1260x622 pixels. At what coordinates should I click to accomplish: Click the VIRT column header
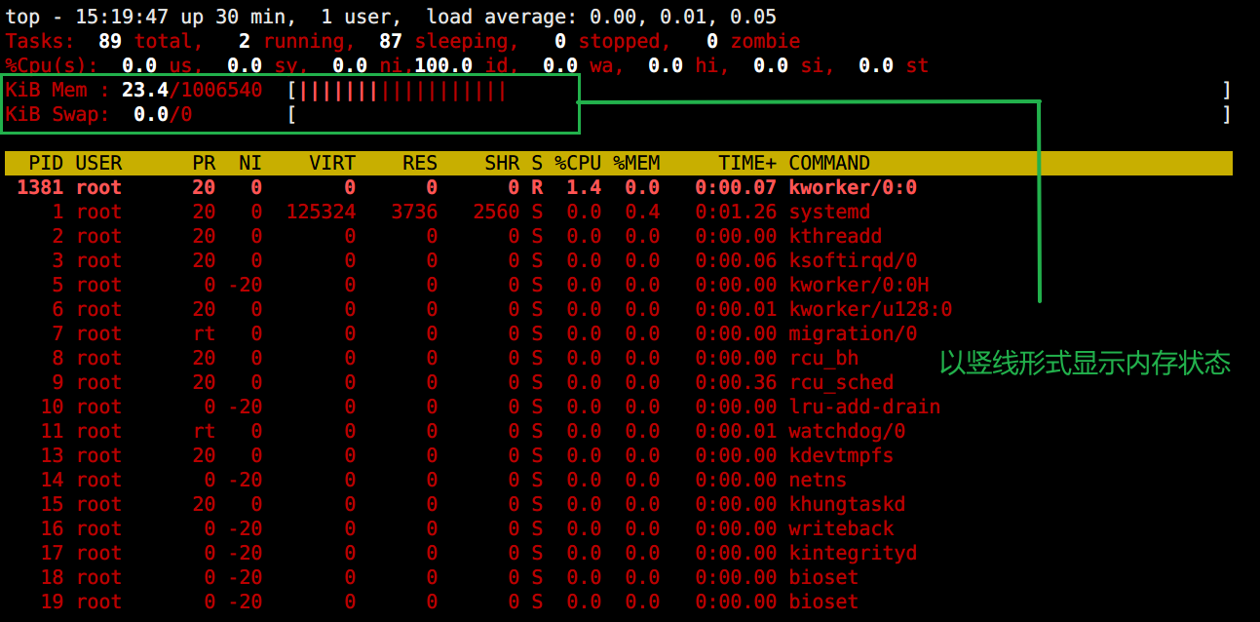click(332, 163)
